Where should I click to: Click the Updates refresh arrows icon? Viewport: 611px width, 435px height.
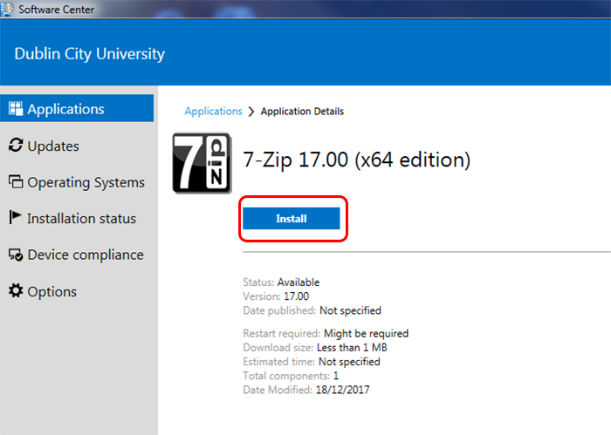click(16, 146)
